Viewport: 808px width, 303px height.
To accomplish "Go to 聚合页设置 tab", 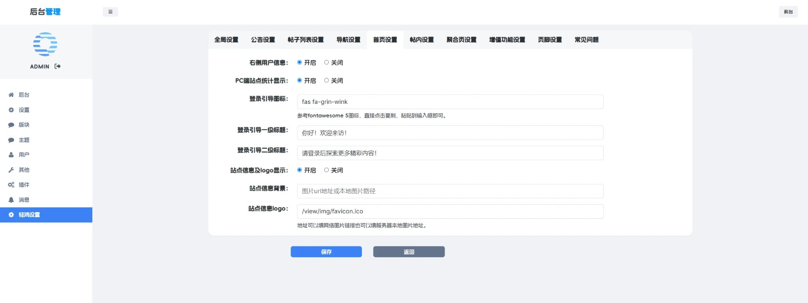I will coord(462,40).
